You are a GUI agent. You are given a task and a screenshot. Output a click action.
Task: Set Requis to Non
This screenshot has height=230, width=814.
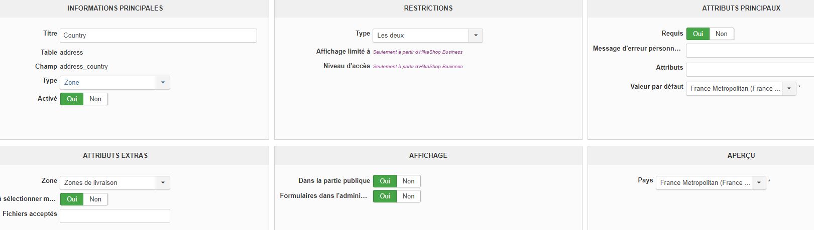click(721, 34)
